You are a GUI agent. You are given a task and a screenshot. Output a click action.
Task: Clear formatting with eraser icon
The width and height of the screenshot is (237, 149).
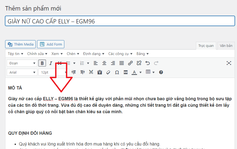click(108, 72)
